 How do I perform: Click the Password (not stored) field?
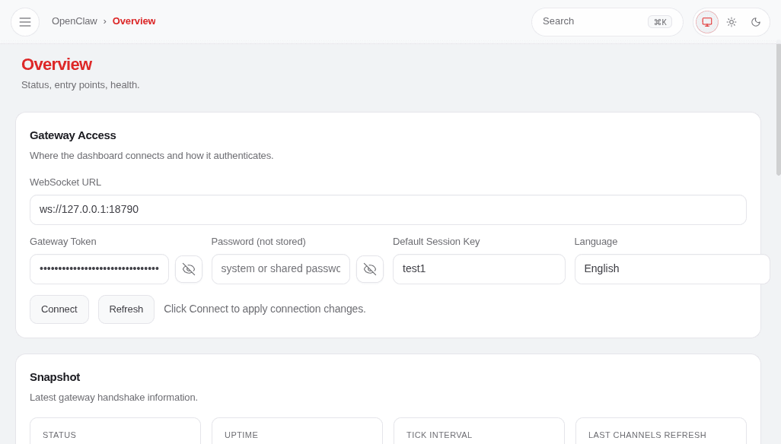point(280,269)
